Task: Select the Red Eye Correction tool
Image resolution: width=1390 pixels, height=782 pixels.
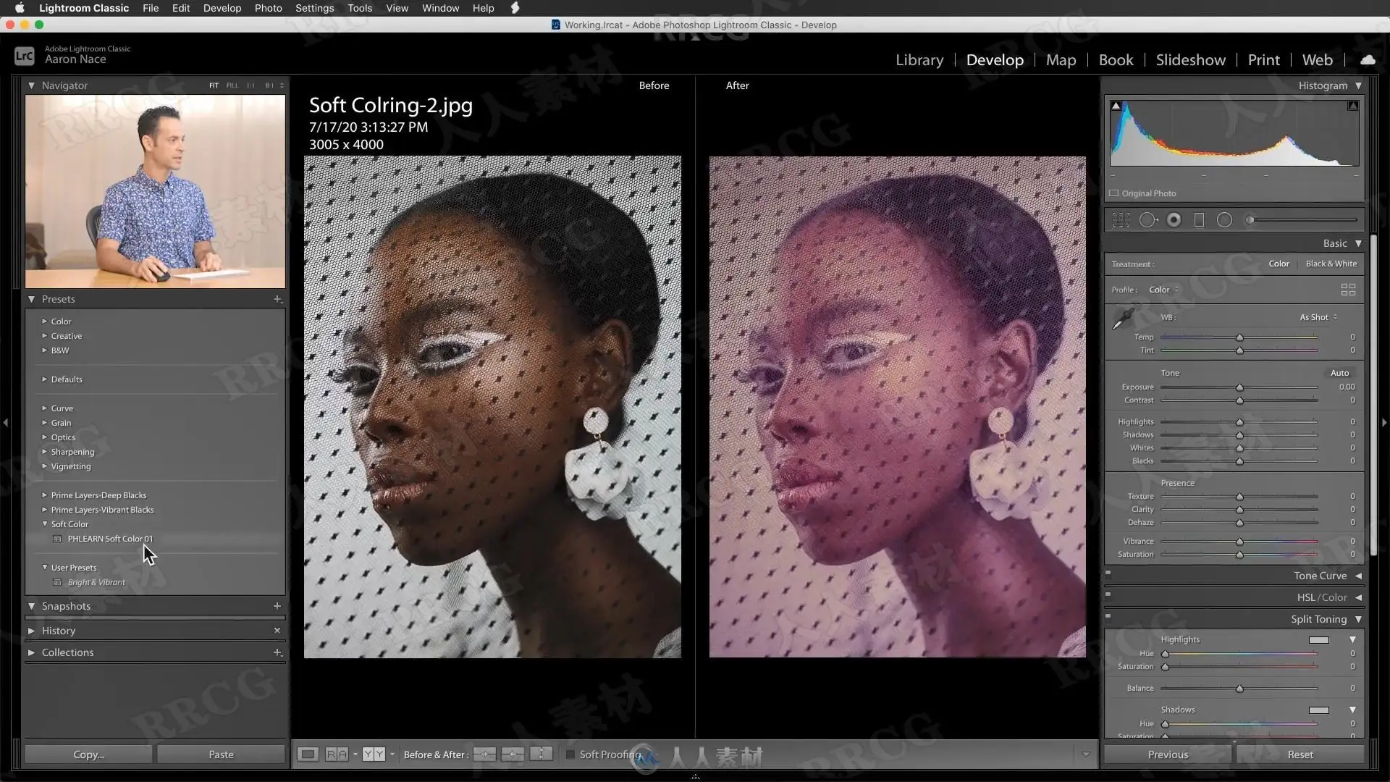Action: 1174,220
